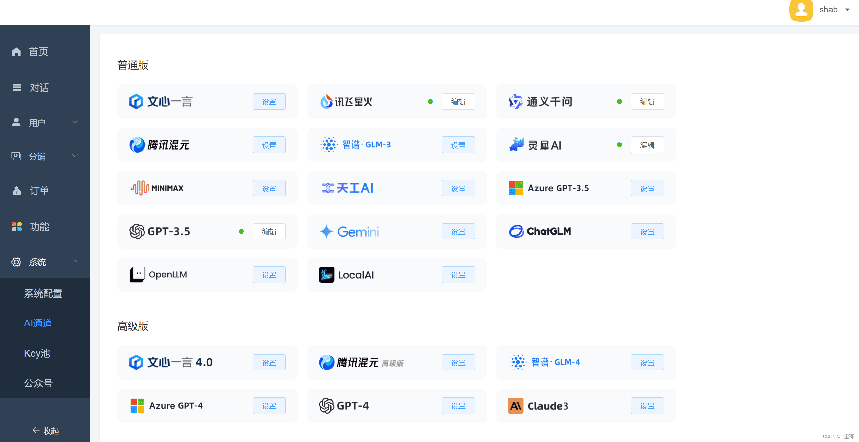The height and width of the screenshot is (442, 859).
Task: Click the GPT-3.5 OpenAI logo
Action: pos(137,231)
